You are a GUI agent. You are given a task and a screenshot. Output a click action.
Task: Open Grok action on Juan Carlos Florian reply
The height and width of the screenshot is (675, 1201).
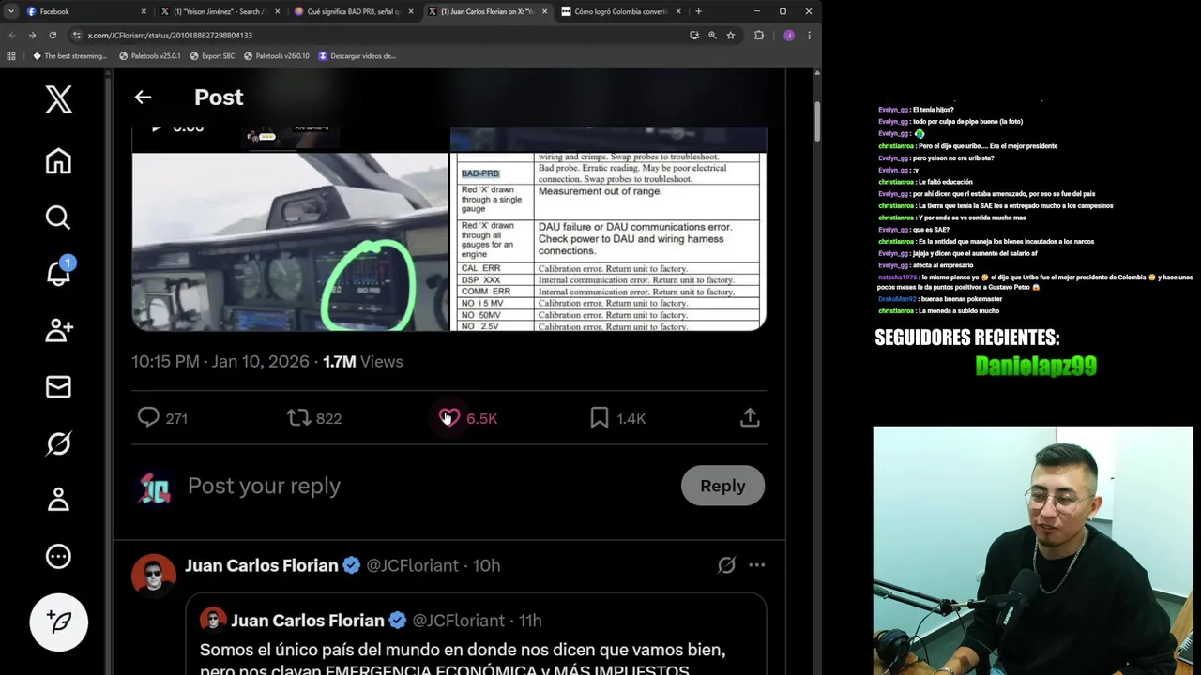(x=726, y=565)
